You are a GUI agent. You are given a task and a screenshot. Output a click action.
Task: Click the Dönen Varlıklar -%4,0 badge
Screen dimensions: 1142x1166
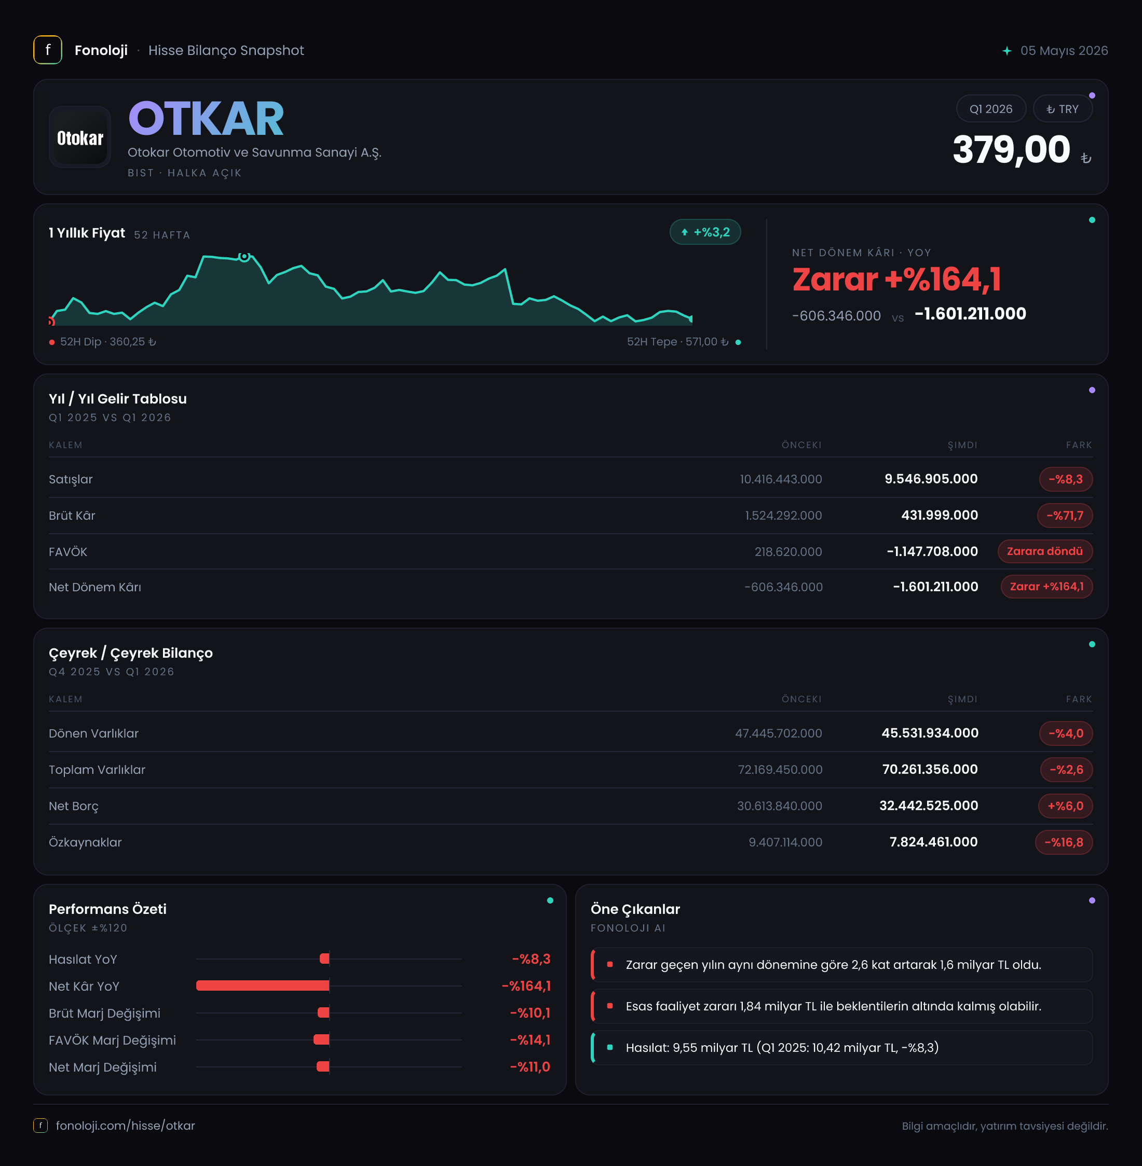point(1066,733)
